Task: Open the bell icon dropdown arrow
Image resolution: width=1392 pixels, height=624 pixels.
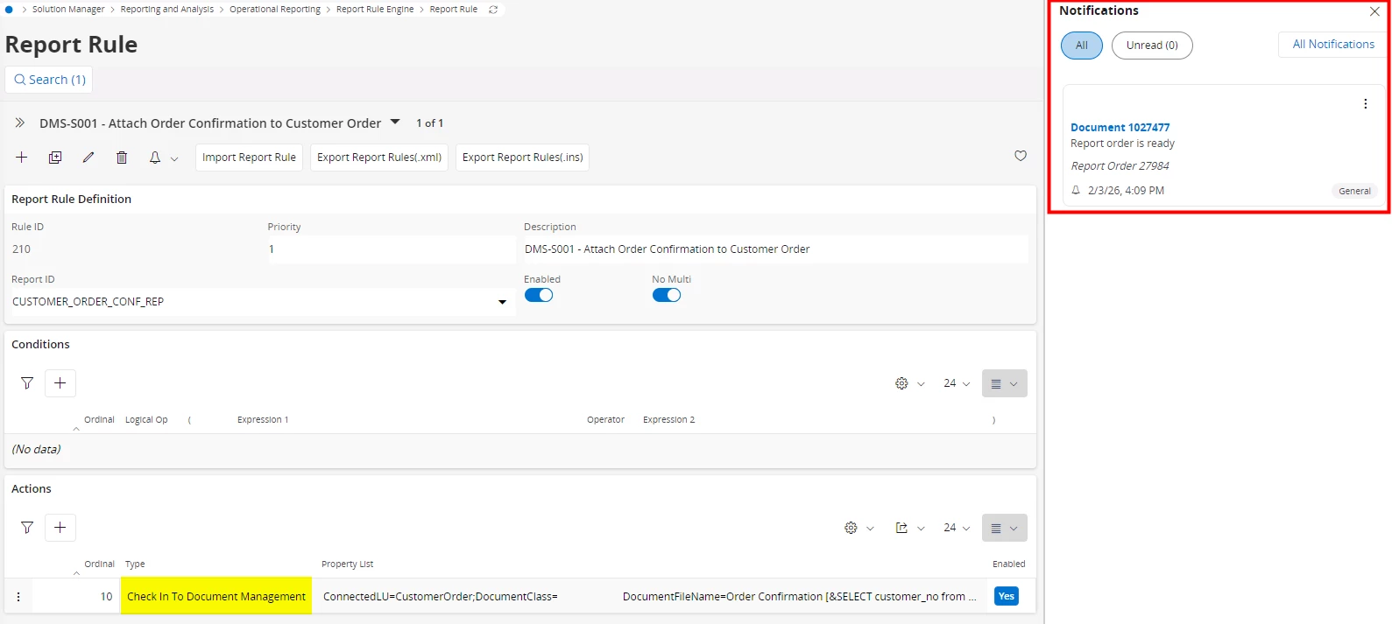Action: click(x=174, y=158)
